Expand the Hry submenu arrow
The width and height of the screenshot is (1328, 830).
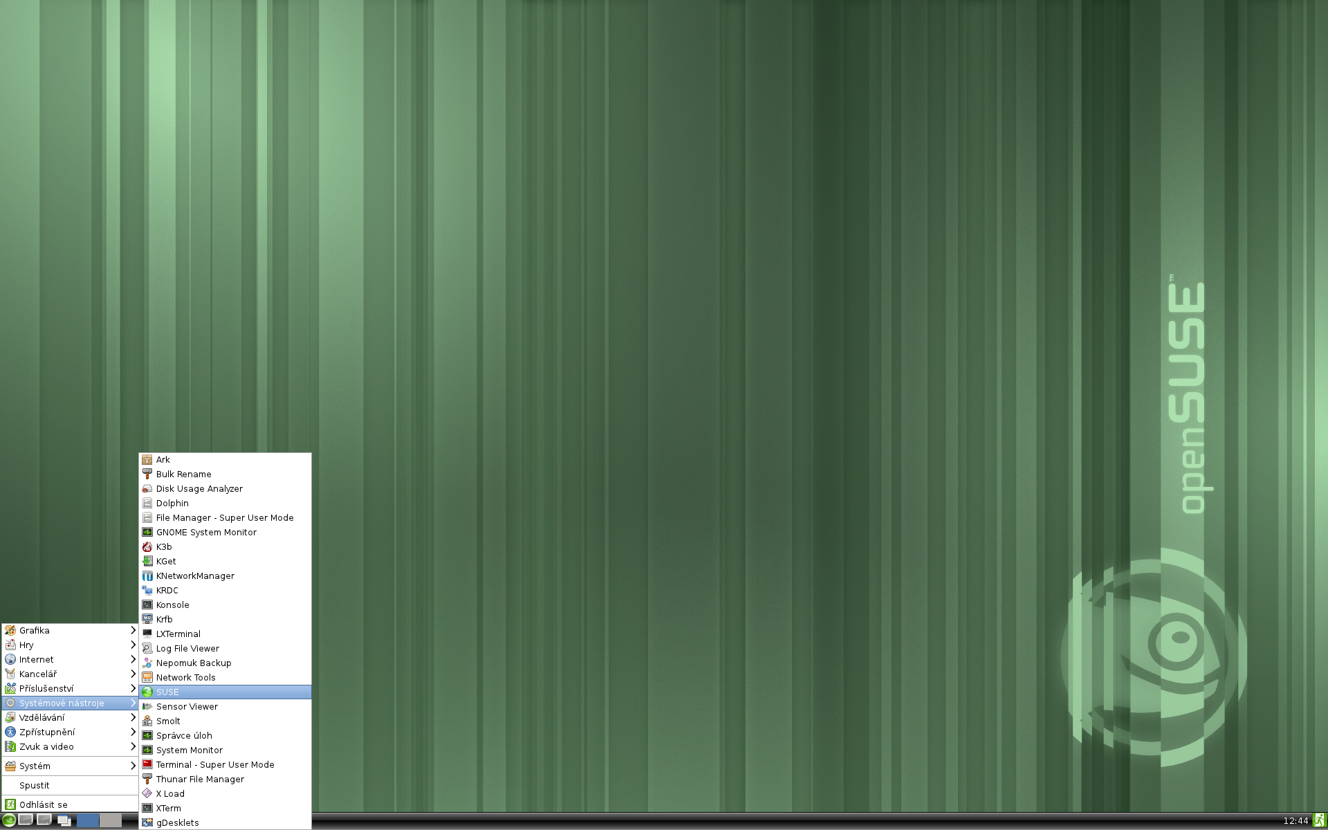(x=133, y=645)
